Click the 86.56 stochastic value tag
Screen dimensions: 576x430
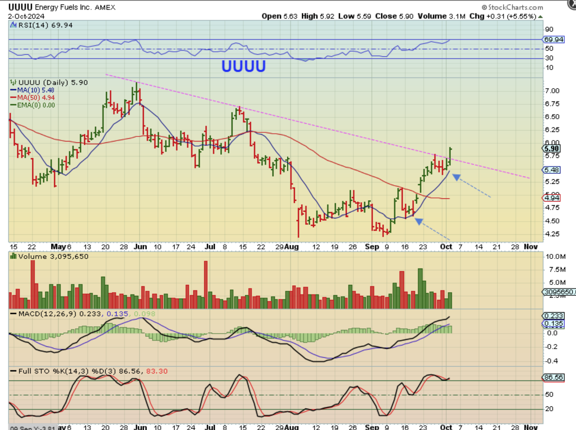tap(554, 377)
